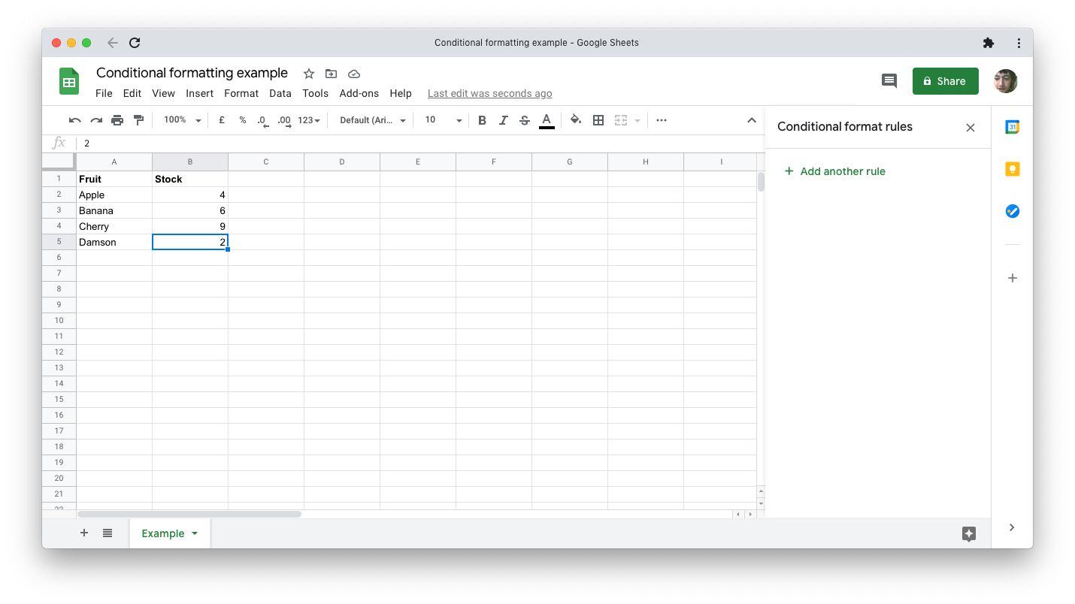1075x604 pixels.
Task: Open the cell borders tool
Action: [598, 120]
